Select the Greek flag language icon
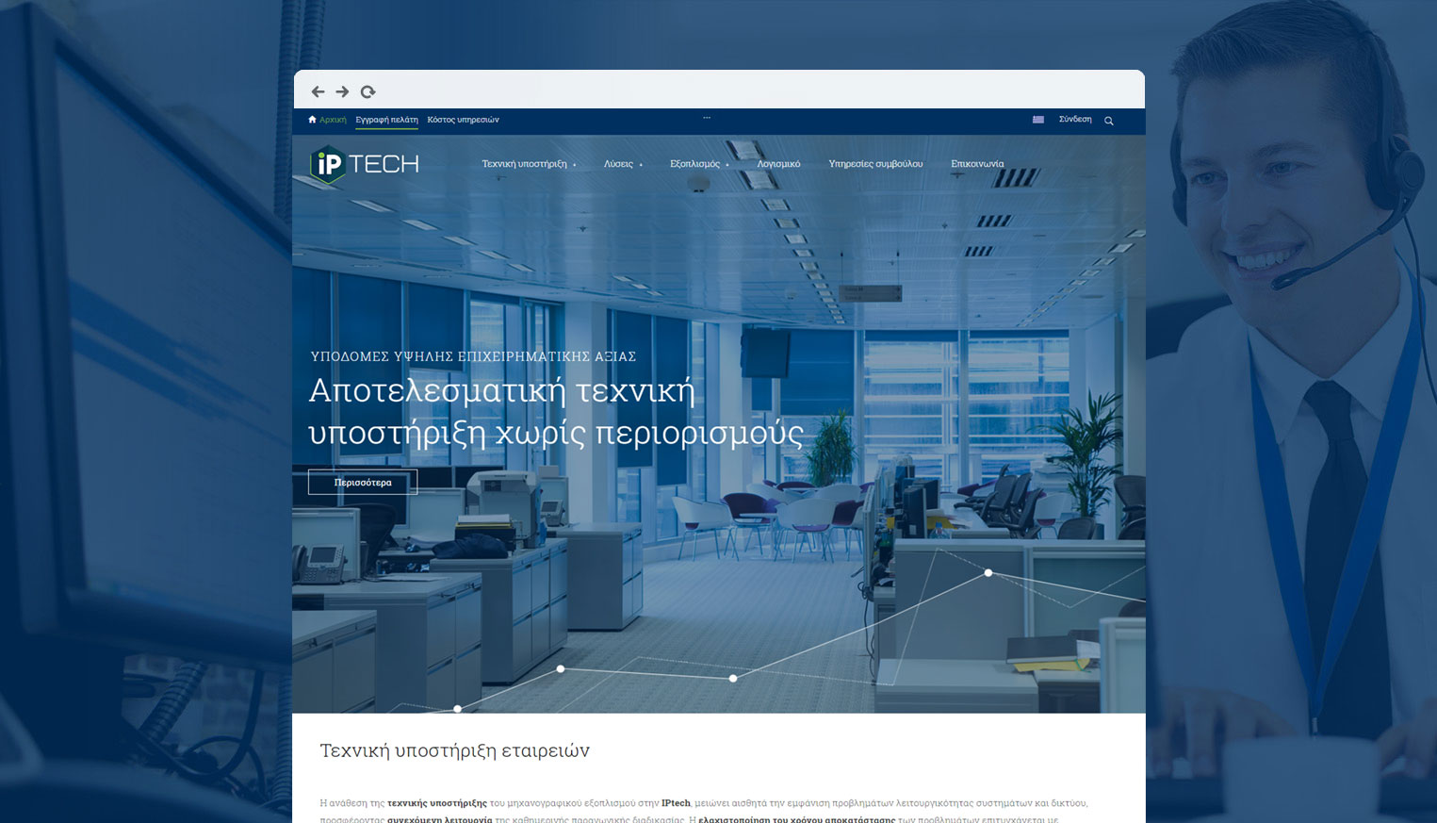The height and width of the screenshot is (823, 1437). (1037, 120)
